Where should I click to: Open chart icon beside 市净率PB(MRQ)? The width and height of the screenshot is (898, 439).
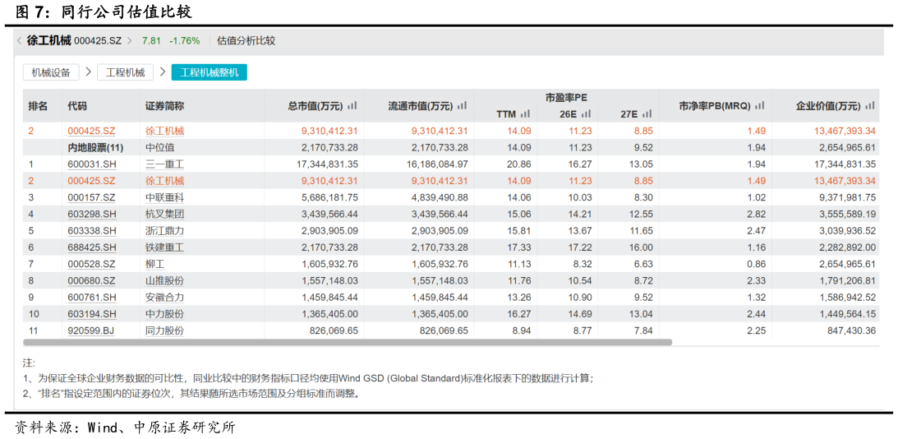760,105
